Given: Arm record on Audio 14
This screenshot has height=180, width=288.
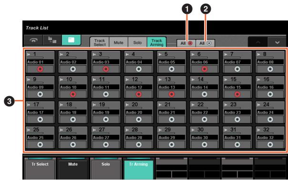Looking at the screenshot, I should tap(205, 94).
